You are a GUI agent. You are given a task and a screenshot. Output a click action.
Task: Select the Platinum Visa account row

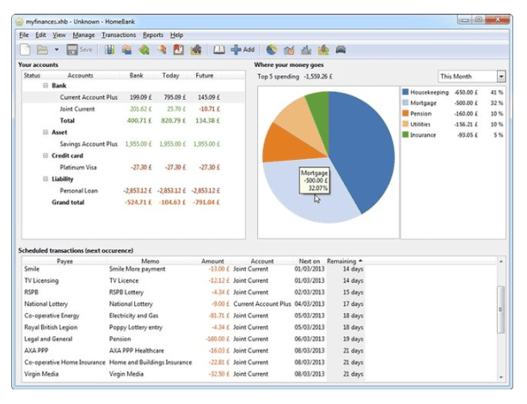[x=133, y=167]
